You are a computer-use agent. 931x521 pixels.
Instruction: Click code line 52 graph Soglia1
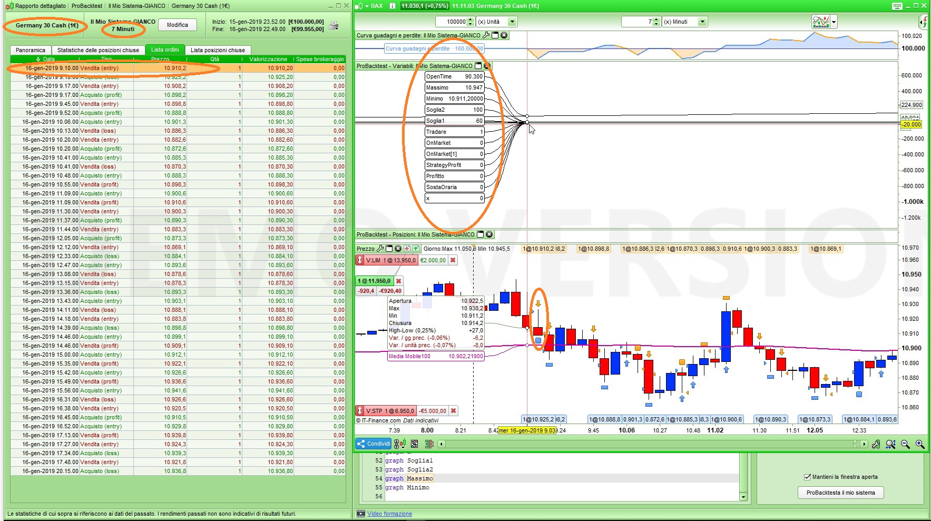(409, 460)
